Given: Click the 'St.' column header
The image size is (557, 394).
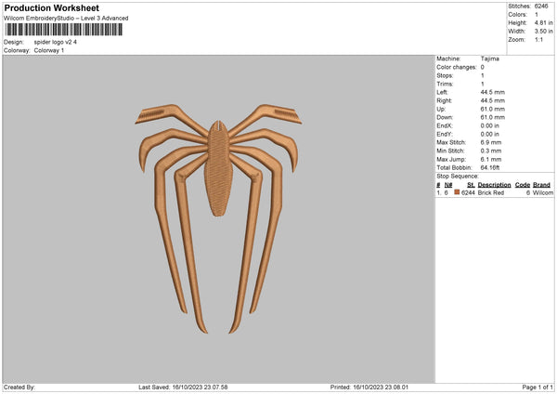Looking at the screenshot, I should [471, 185].
